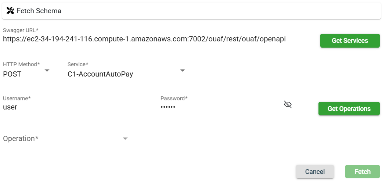
Task: Click the Fetch Schema header title
Action: [39, 11]
